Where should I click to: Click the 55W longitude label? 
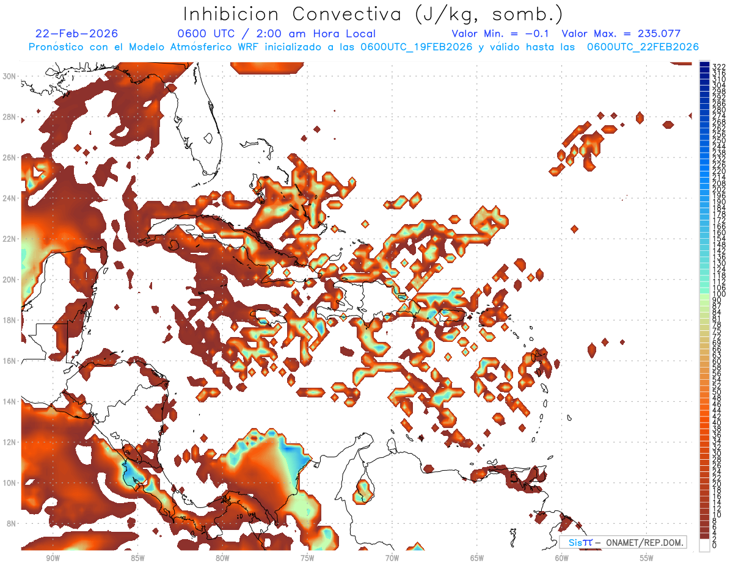point(646,558)
